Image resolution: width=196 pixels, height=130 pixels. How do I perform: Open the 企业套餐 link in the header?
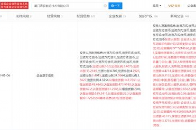[x=192, y=6]
